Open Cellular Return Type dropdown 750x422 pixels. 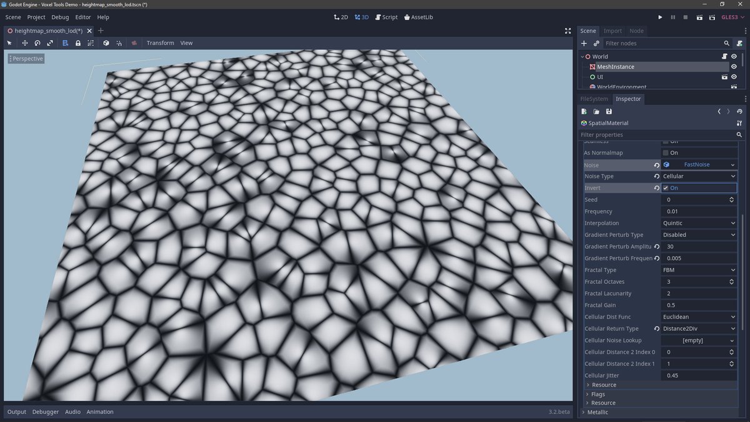tap(699, 329)
